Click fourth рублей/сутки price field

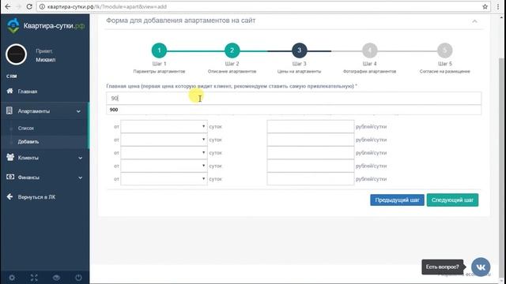[x=311, y=166]
